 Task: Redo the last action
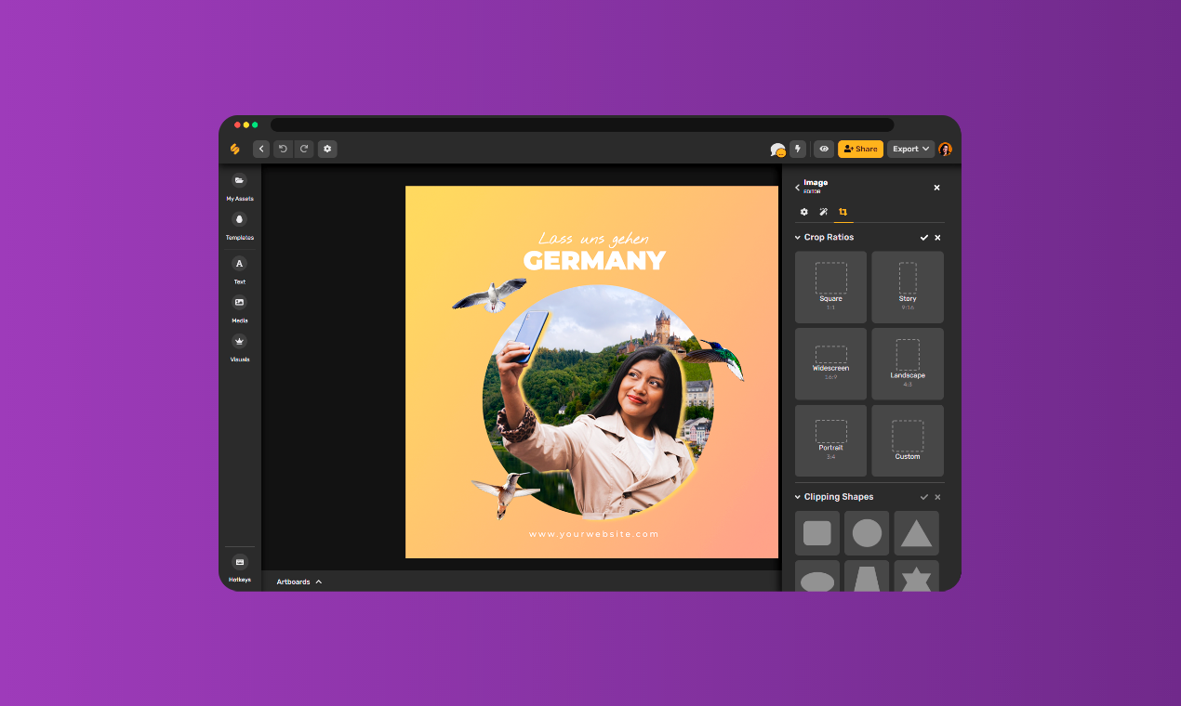pyautogui.click(x=304, y=149)
